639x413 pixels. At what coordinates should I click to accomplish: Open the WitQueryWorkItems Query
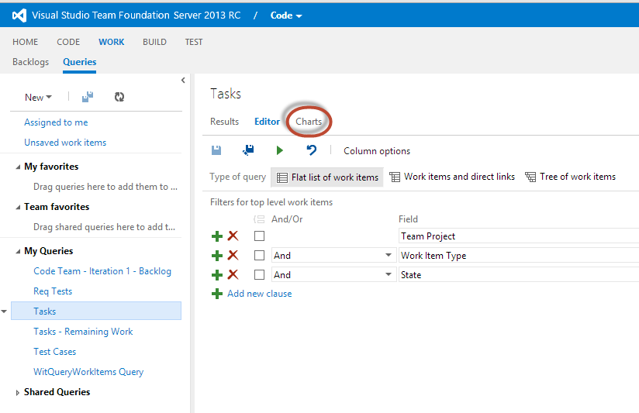tap(88, 372)
